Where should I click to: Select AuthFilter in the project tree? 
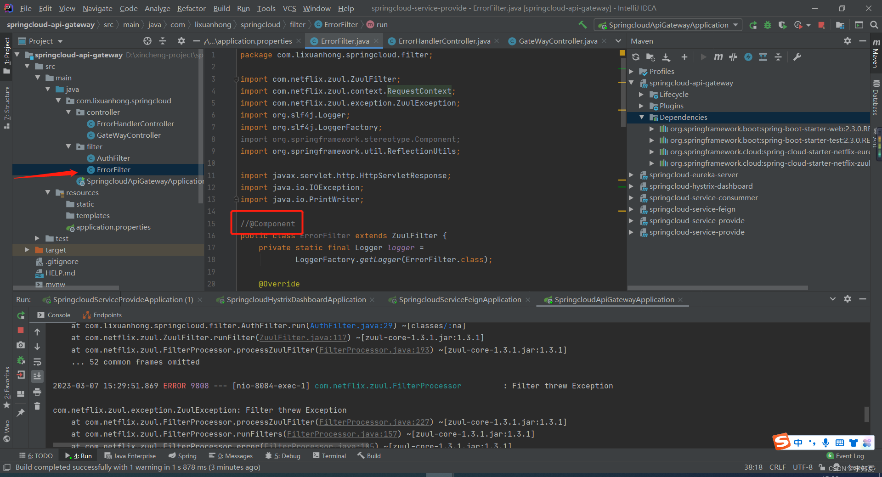click(113, 158)
